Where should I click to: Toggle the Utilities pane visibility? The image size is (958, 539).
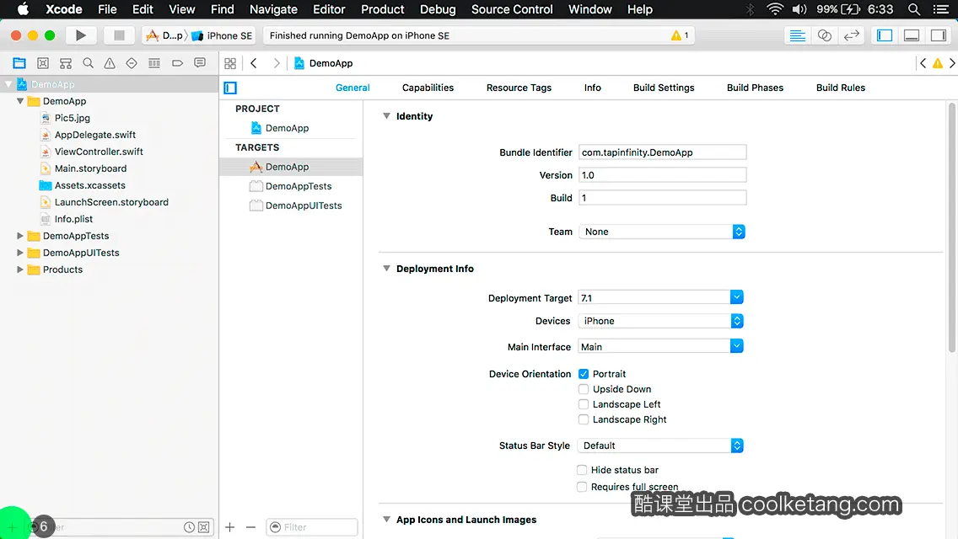pyautogui.click(x=939, y=35)
